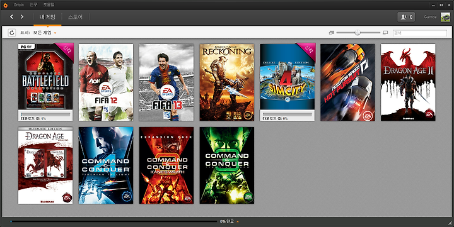
Task: Click the Gamoe username text
Action: (x=430, y=17)
